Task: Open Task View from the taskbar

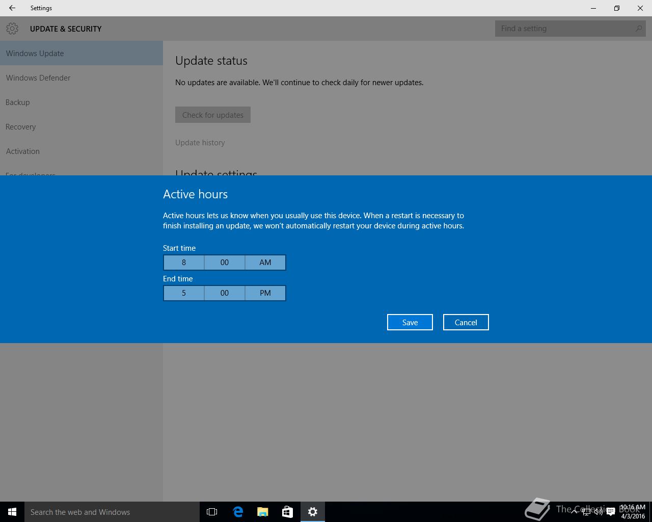Action: coord(212,512)
